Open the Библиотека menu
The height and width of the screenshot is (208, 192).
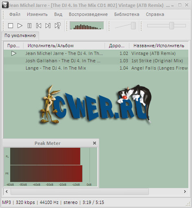pyautogui.click(x=127, y=14)
